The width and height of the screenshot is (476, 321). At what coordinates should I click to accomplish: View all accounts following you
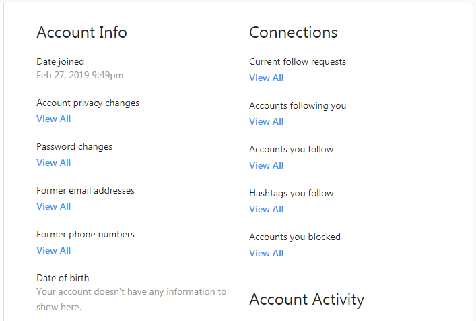266,121
